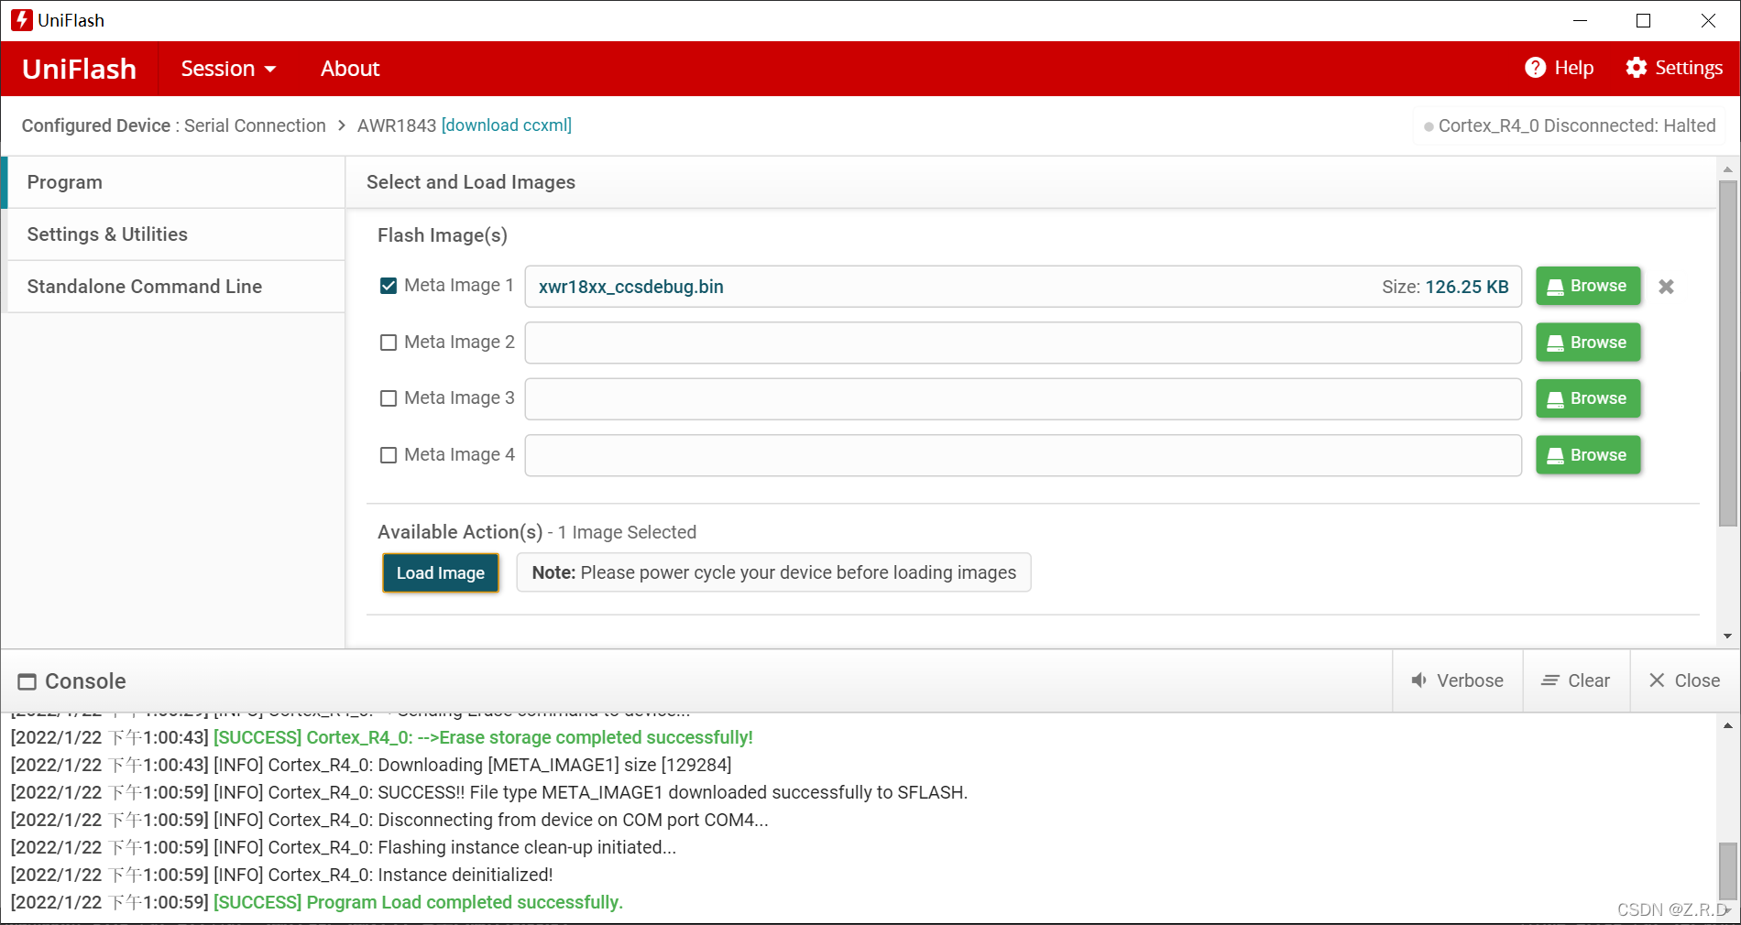Click 'Erase storage completed successfully' log line
This screenshot has height=925, width=1741.
click(382, 737)
